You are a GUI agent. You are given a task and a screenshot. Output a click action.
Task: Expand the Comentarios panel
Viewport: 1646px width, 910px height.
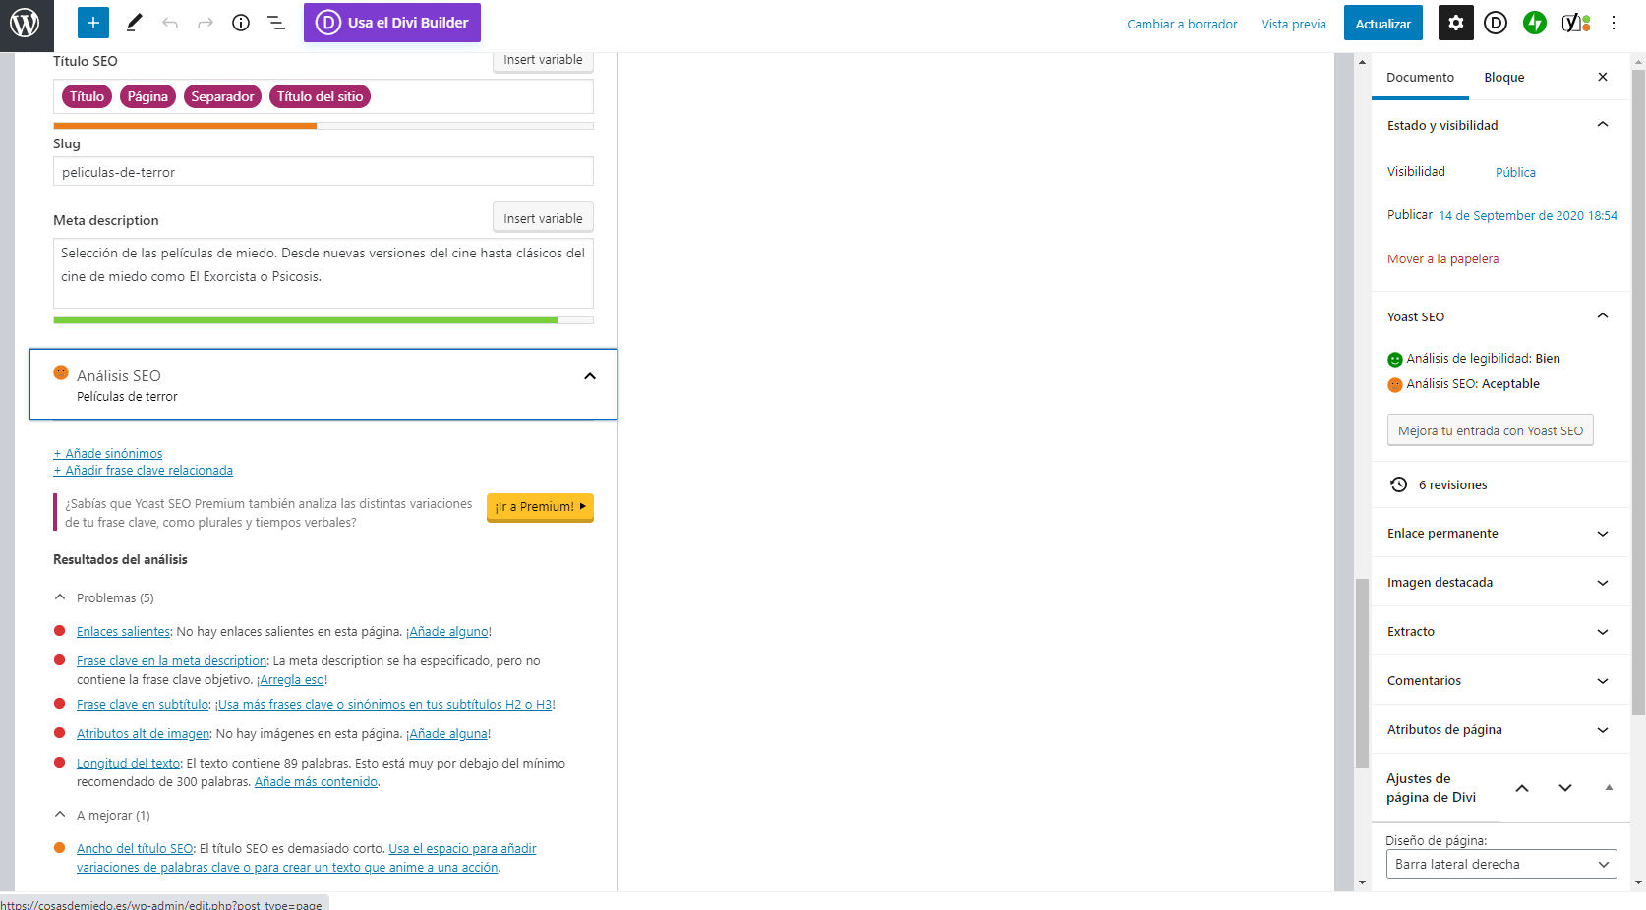[x=1500, y=681]
